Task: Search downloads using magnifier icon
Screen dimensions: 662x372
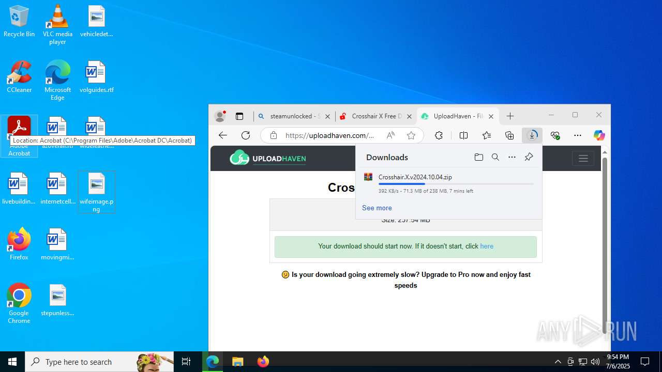Action: 495,157
